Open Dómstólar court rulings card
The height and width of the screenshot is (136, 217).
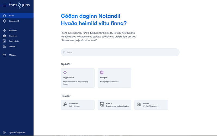click(78, 105)
